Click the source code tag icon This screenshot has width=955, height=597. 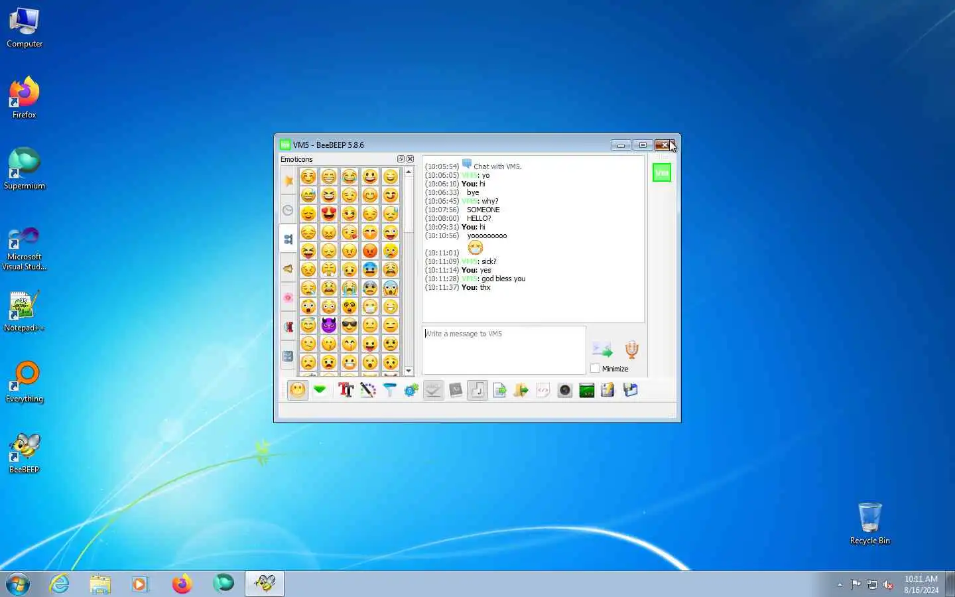pyautogui.click(x=543, y=390)
